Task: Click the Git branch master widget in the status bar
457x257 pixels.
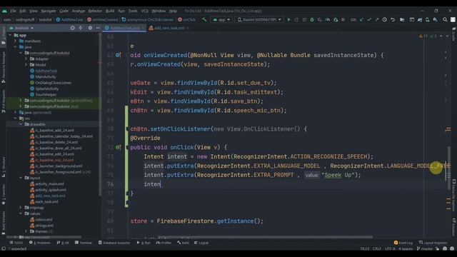Action: coord(426,248)
